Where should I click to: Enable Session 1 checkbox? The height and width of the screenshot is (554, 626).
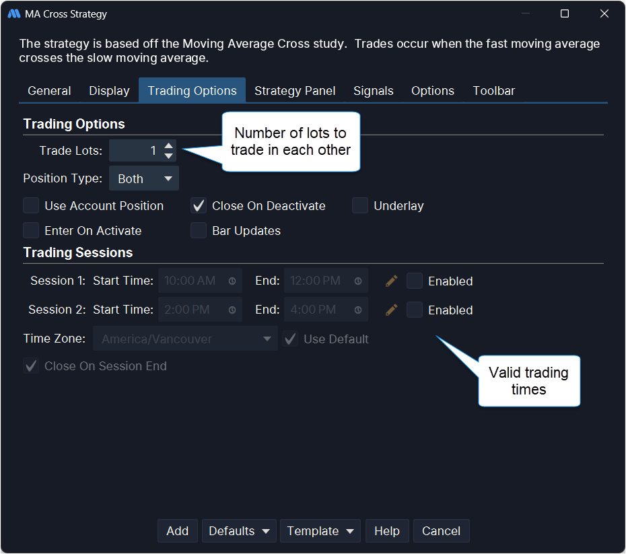click(x=415, y=281)
